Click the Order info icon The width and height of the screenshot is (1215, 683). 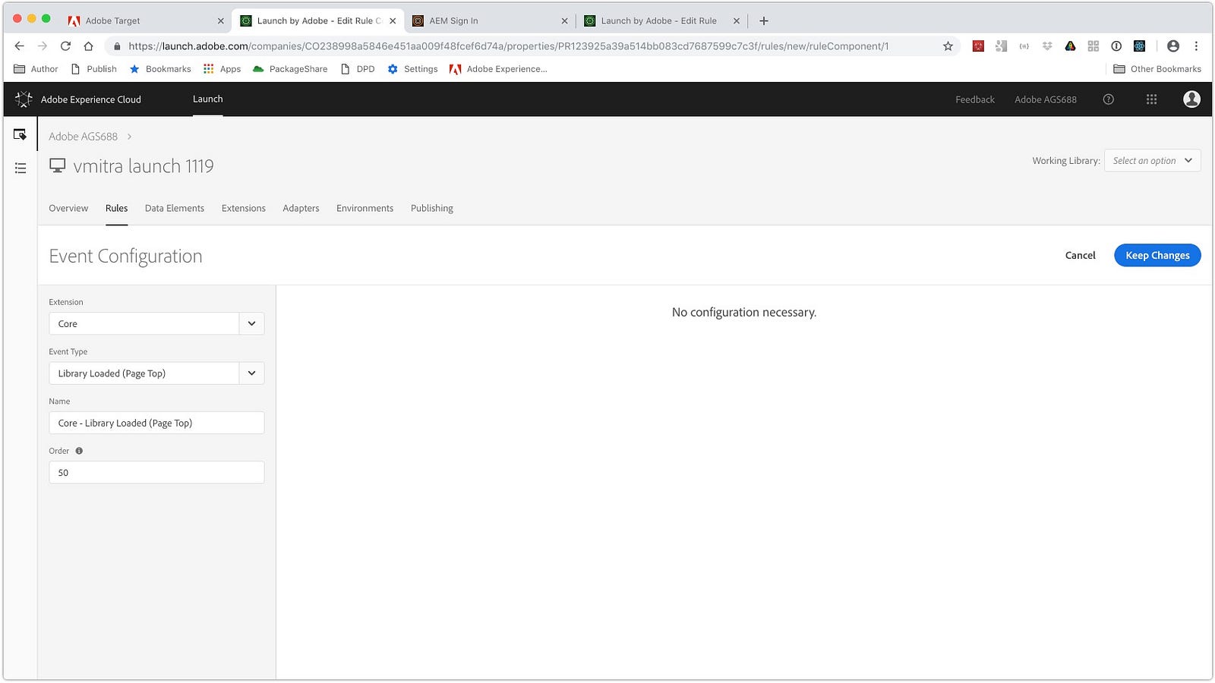tap(79, 451)
